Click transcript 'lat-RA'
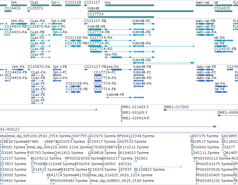The width and height of the screenshot is (238, 185). point(220,38)
